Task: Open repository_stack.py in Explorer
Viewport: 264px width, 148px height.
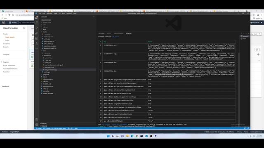Action: click(49, 46)
